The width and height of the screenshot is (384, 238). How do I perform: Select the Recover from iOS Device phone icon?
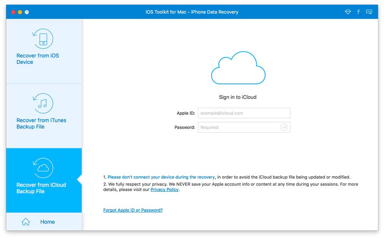[x=43, y=38]
